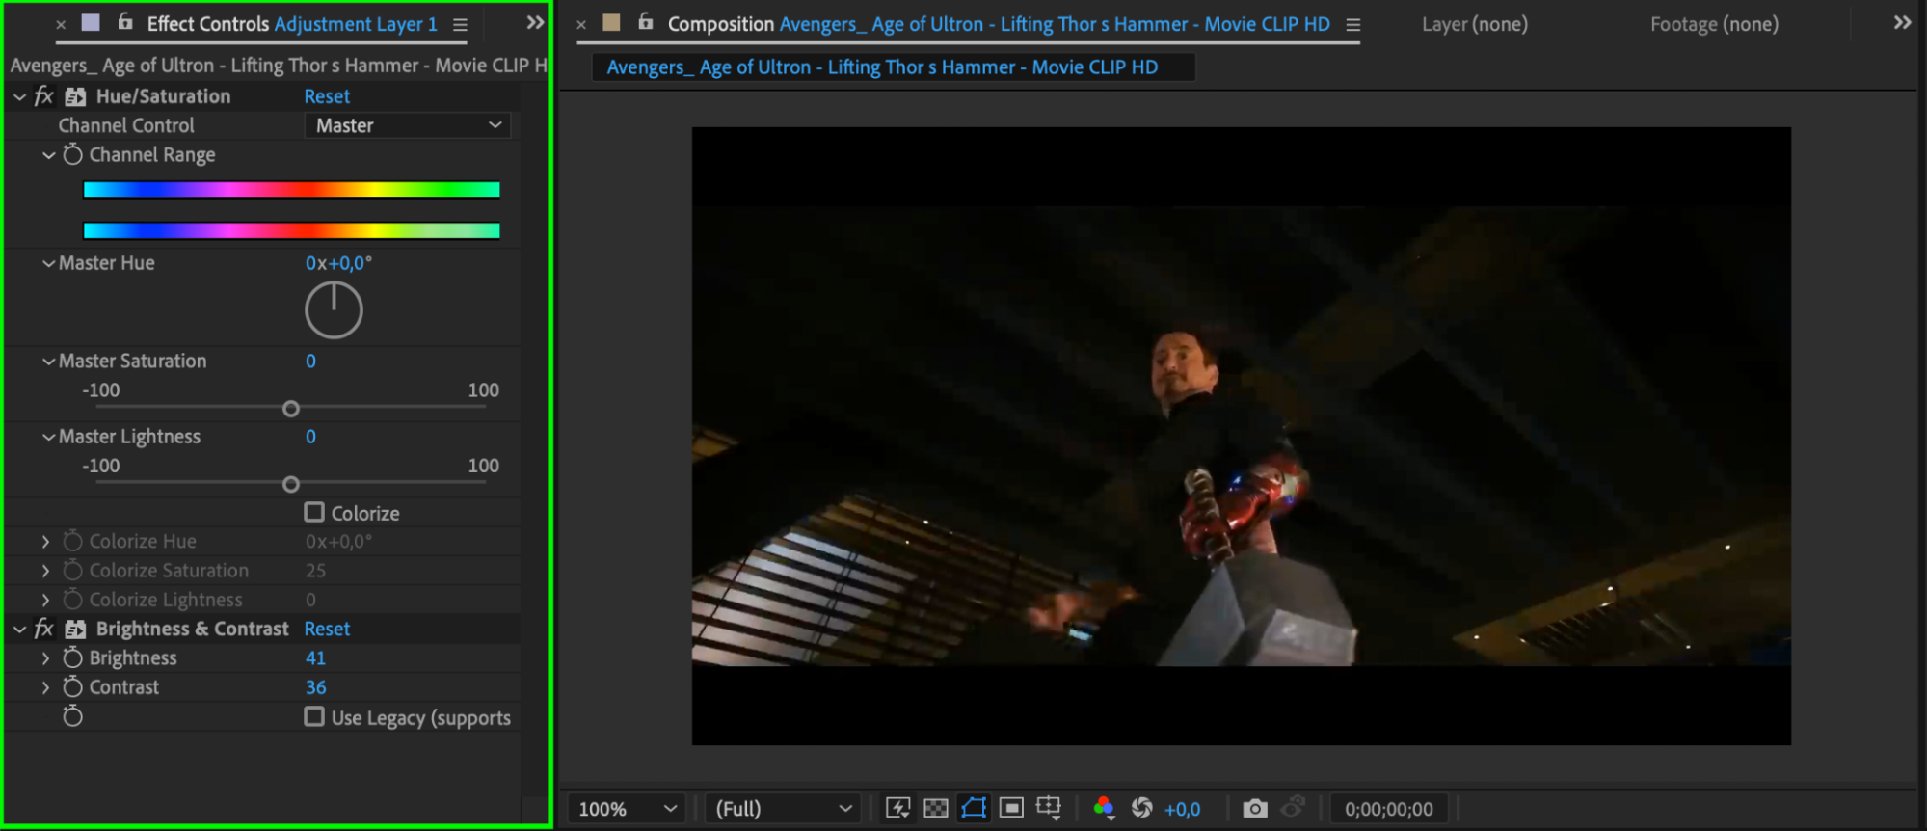Click the Colorize Lightness stopwatch

[72, 599]
